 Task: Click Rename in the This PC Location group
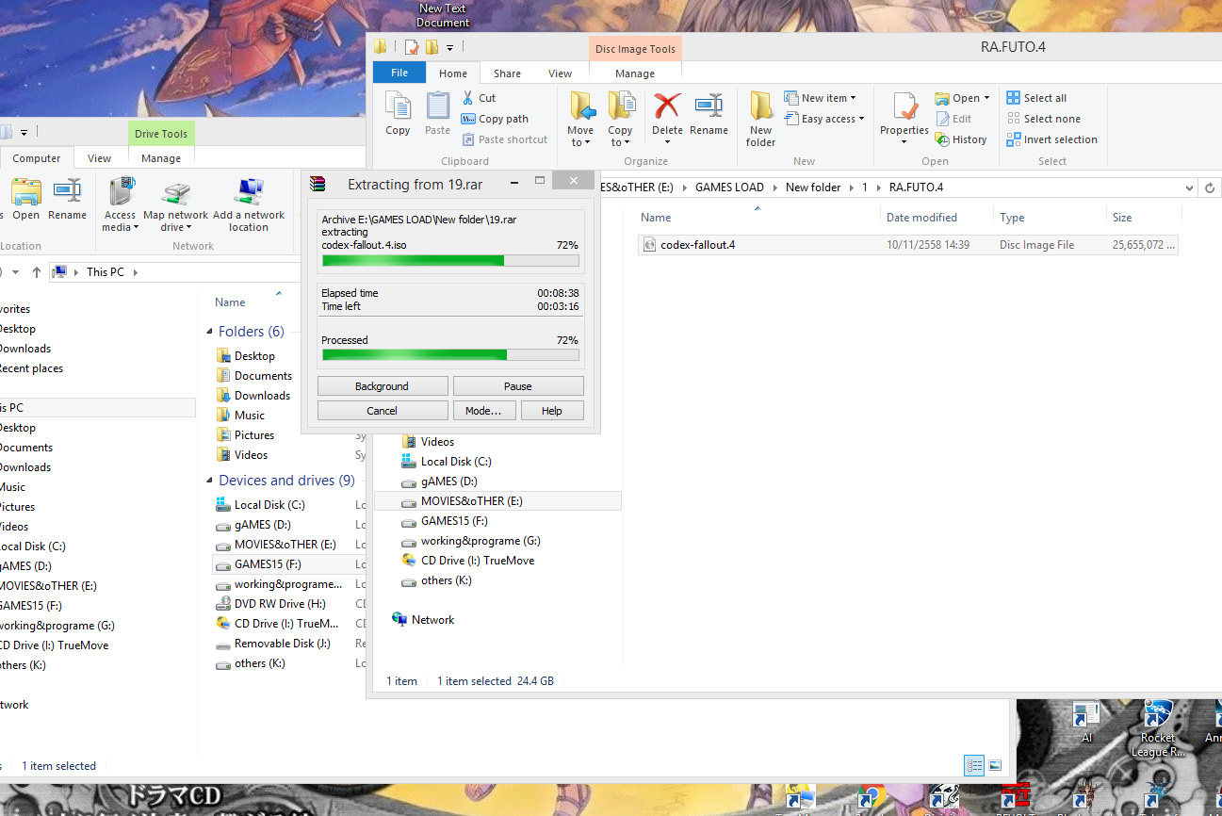point(67,199)
